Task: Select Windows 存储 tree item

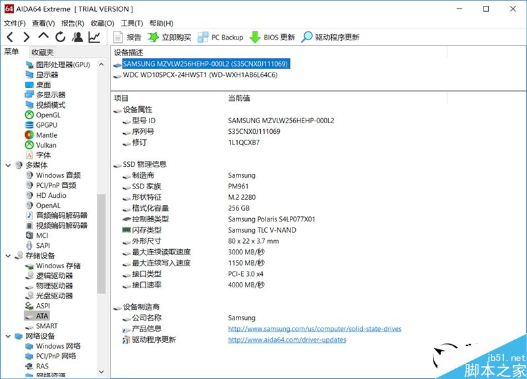Action: pyautogui.click(x=53, y=266)
